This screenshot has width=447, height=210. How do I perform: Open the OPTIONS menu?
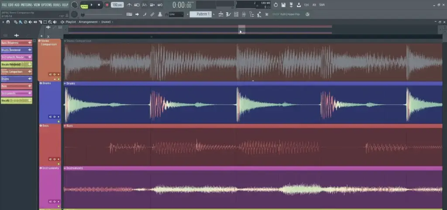pyautogui.click(x=46, y=5)
